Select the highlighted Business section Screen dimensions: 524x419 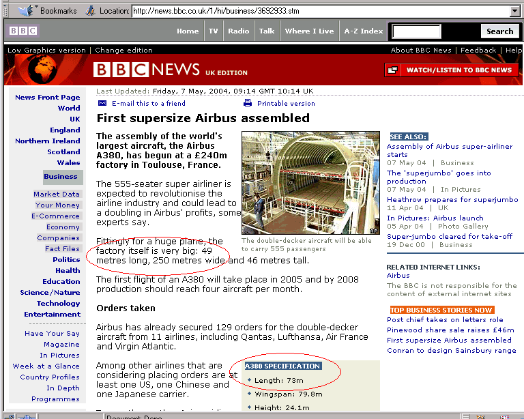click(x=62, y=177)
